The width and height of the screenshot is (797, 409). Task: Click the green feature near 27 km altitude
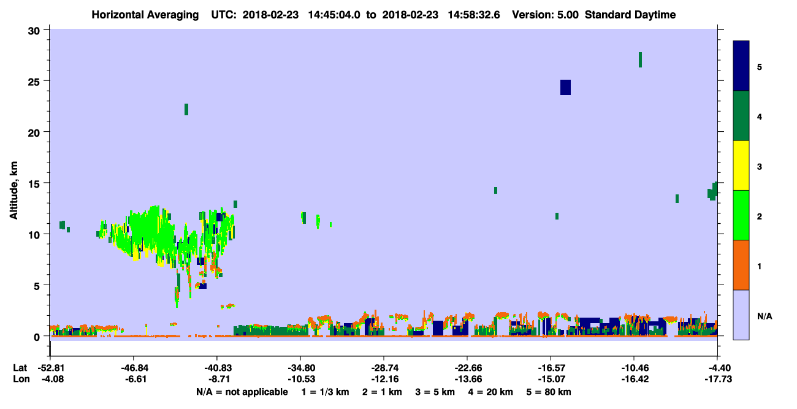(640, 59)
